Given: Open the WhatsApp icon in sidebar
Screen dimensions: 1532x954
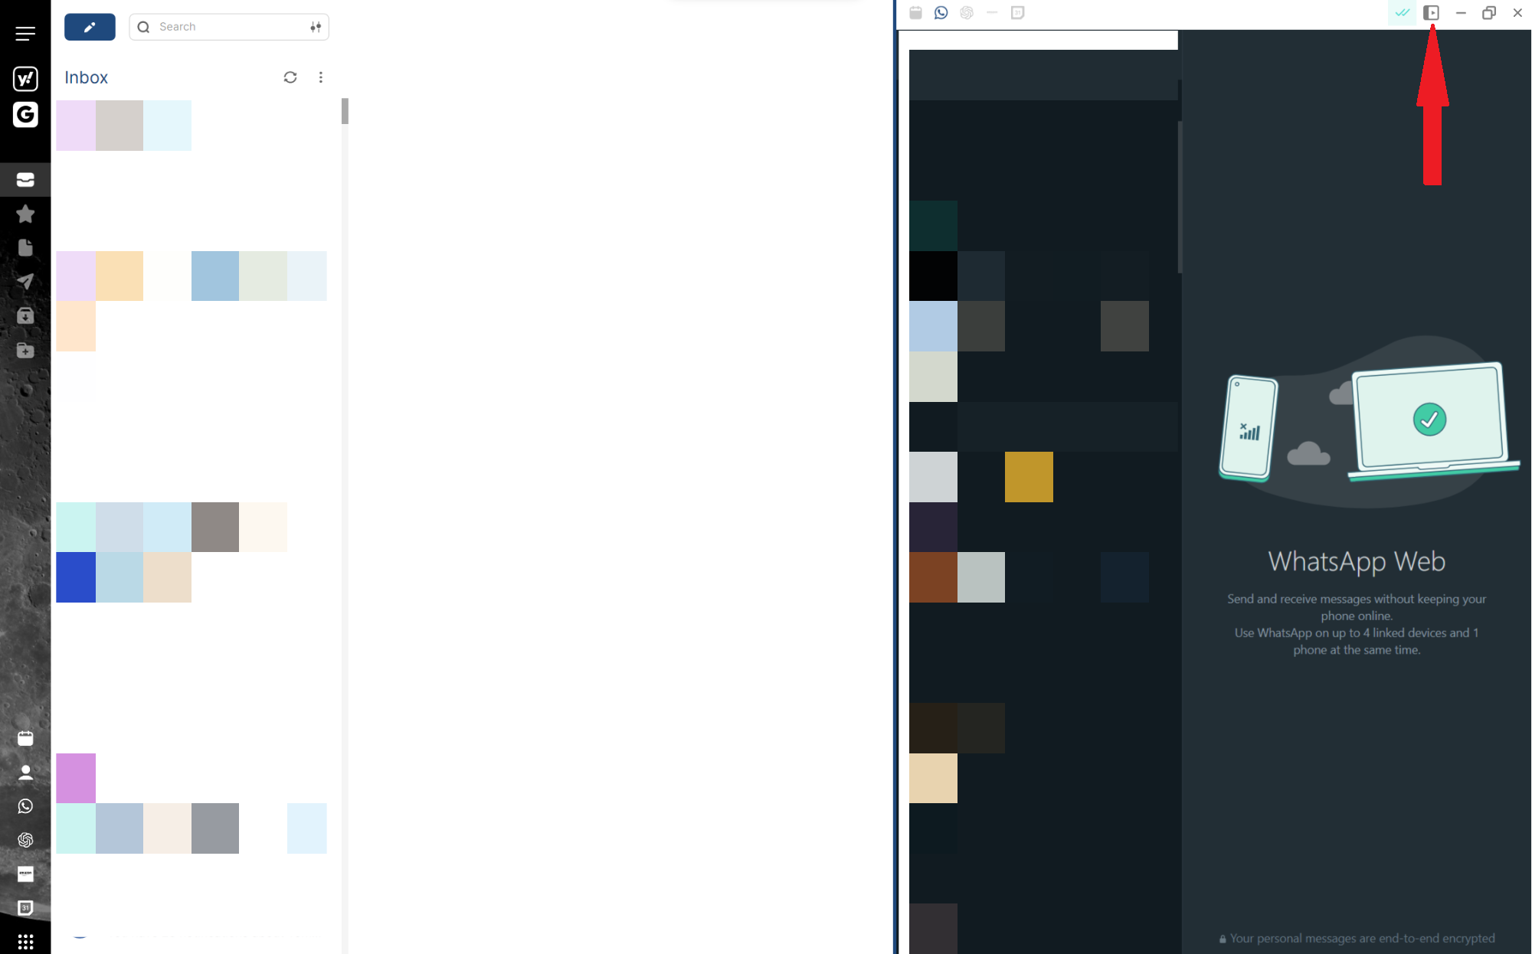Looking at the screenshot, I should pos(25,805).
